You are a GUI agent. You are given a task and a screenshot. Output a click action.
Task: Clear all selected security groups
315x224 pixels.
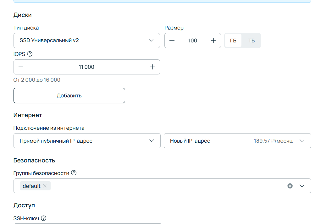[290, 186]
